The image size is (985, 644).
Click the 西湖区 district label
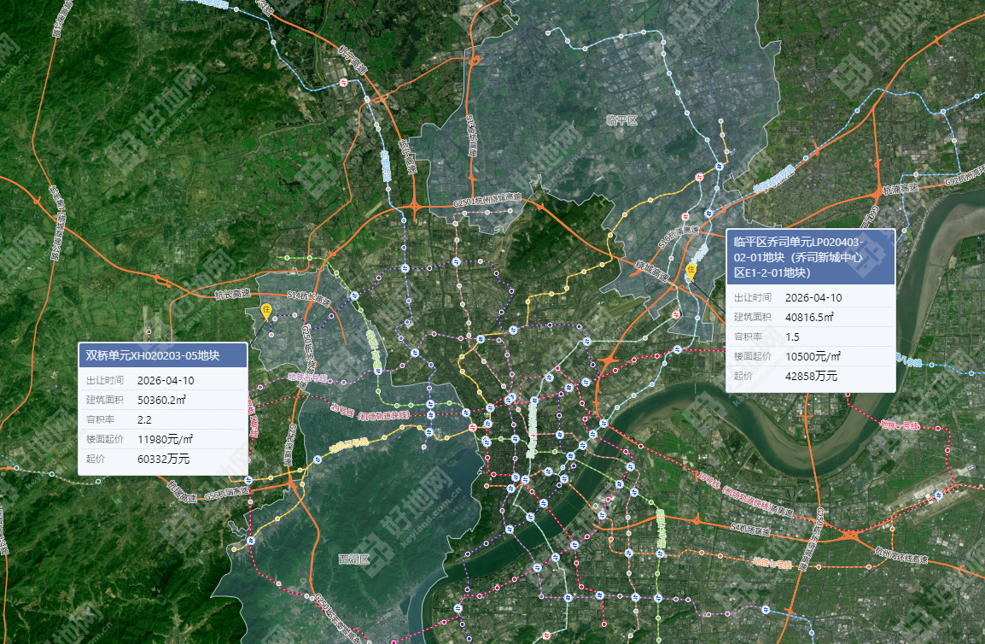[x=353, y=560]
